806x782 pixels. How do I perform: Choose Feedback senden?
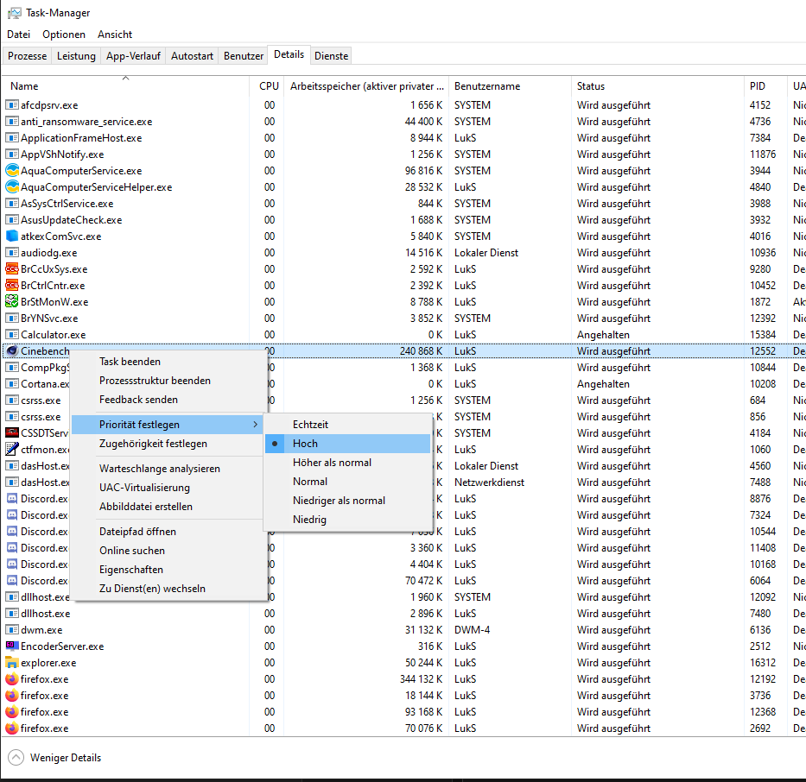(x=168, y=400)
